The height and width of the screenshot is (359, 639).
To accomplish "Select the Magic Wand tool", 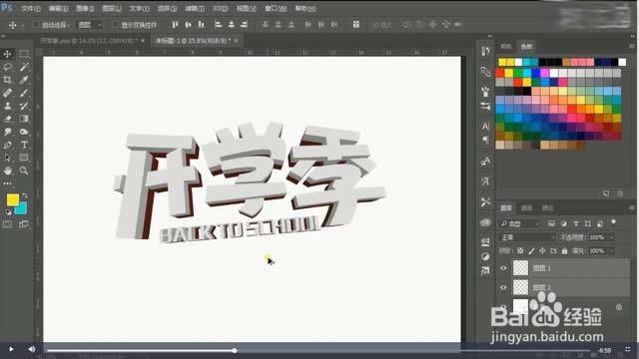I will [x=24, y=67].
